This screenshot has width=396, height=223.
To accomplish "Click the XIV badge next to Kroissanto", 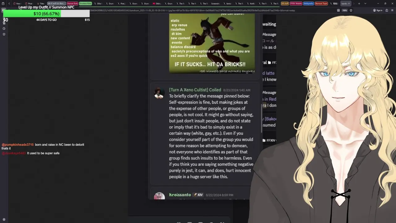I will pos(198,195).
